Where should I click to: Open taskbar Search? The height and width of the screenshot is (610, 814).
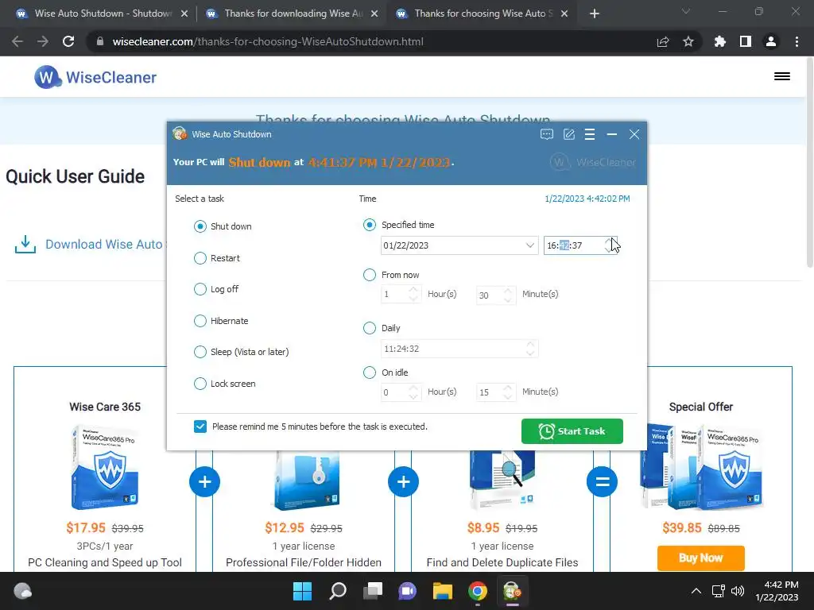click(x=338, y=591)
